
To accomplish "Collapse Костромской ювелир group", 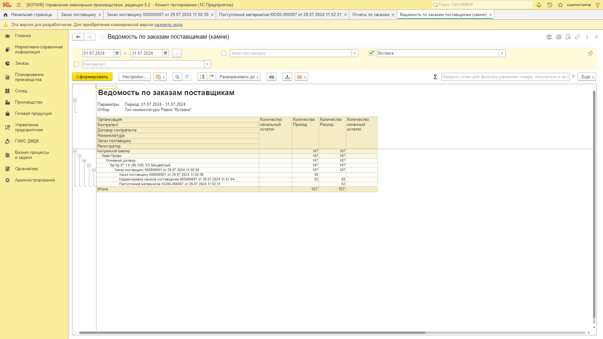I will pyautogui.click(x=75, y=151).
